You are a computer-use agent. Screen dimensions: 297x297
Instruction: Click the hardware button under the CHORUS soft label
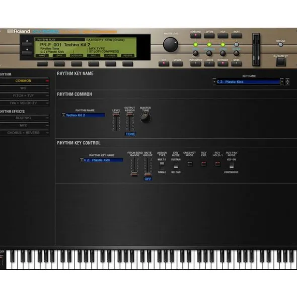[x=111, y=64]
